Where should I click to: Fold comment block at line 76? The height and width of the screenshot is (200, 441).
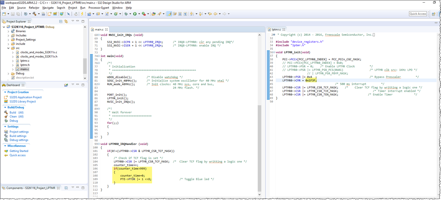pos(99,63)
